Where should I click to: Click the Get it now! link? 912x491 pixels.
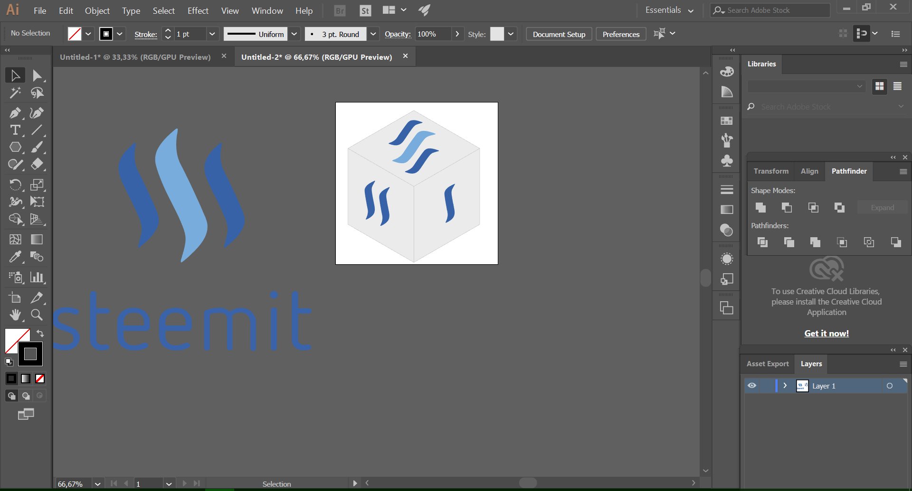click(x=826, y=334)
